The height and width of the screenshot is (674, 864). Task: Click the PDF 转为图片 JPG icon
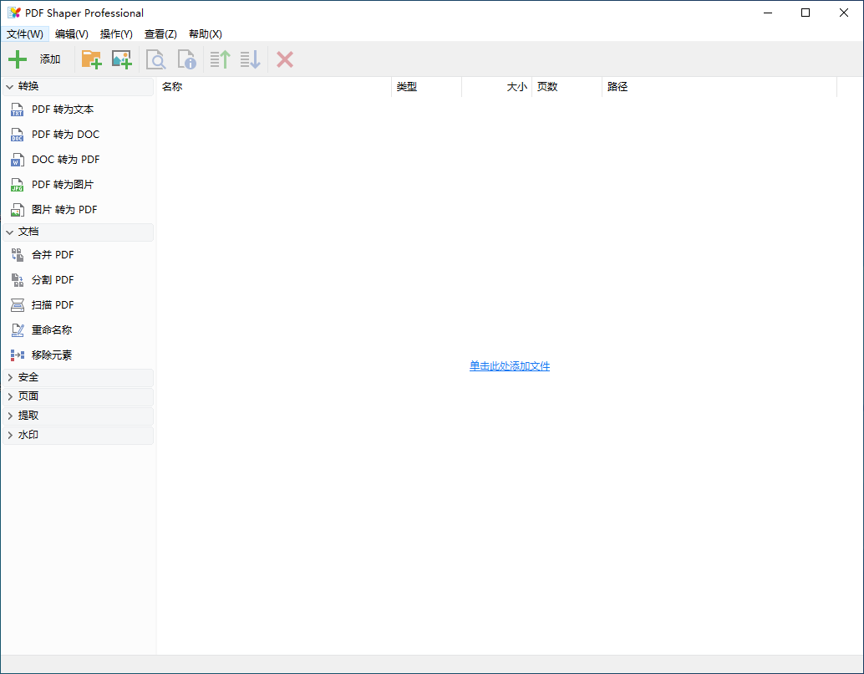pos(17,185)
